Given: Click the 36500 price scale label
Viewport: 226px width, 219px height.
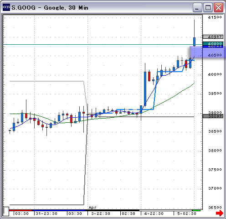Looking at the screenshot, I should click(215, 208).
